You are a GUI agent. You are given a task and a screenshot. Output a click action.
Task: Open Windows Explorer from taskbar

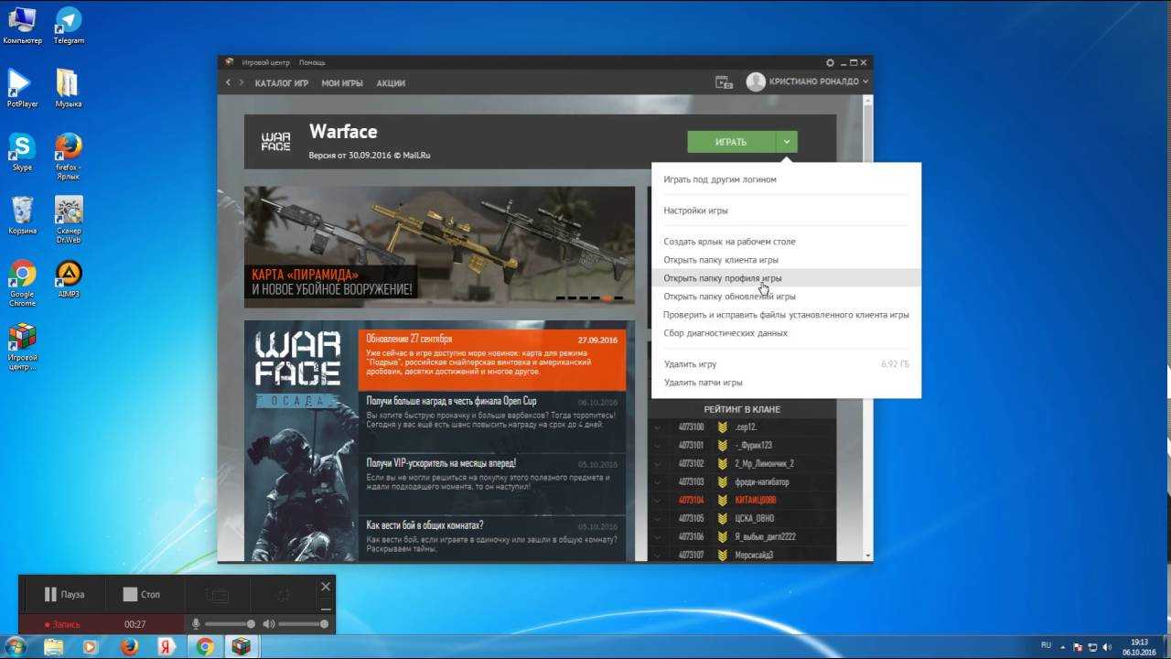(x=53, y=646)
